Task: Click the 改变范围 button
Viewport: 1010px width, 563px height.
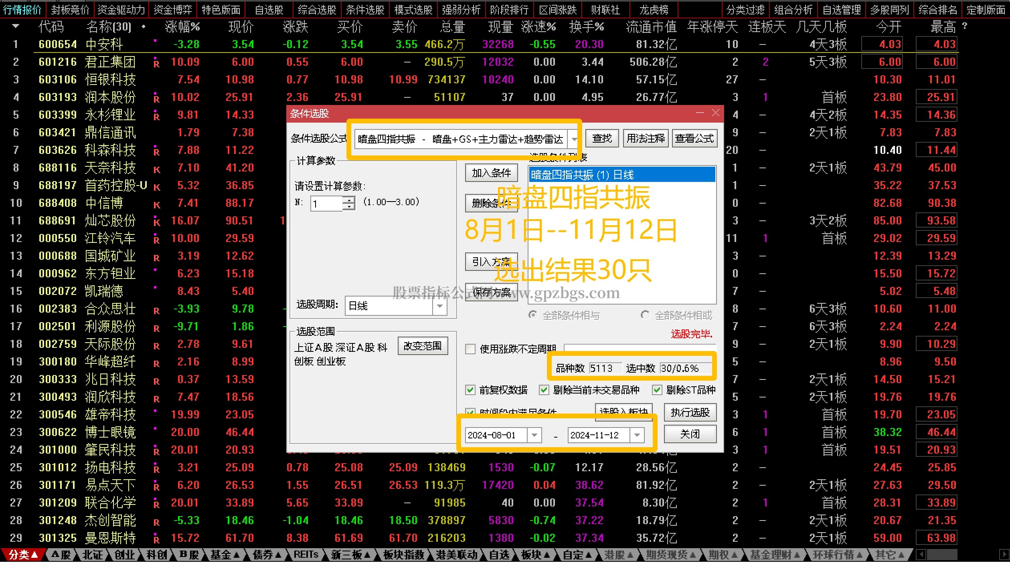Action: [x=423, y=346]
